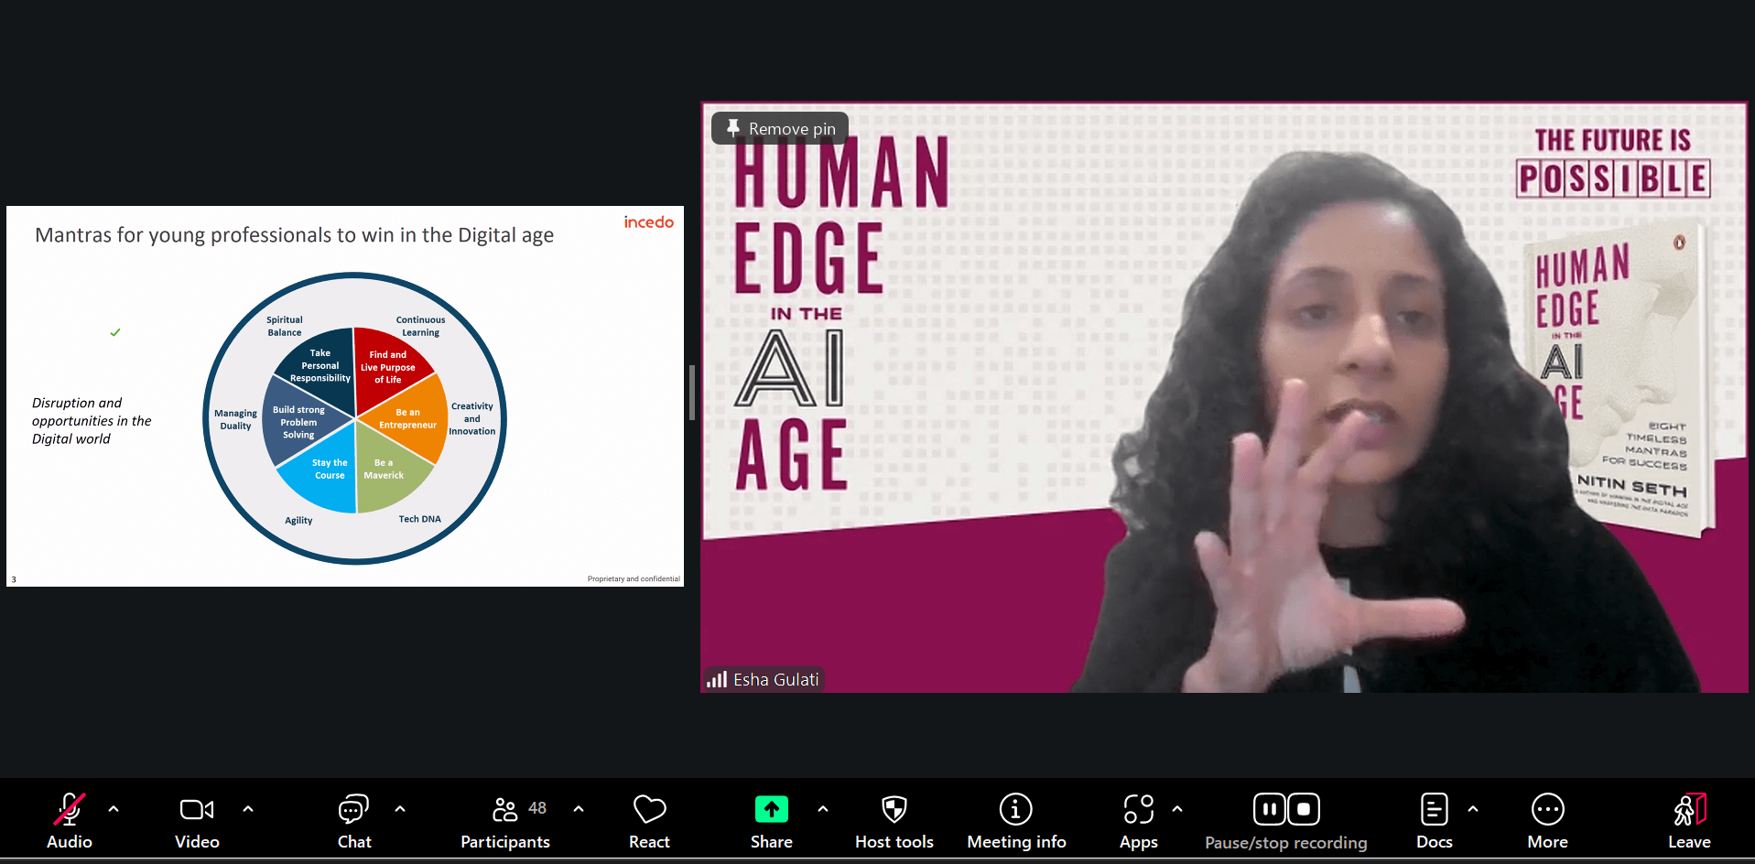Open the Apps panel
The height and width of the screenshot is (864, 1755).
tap(1138, 811)
